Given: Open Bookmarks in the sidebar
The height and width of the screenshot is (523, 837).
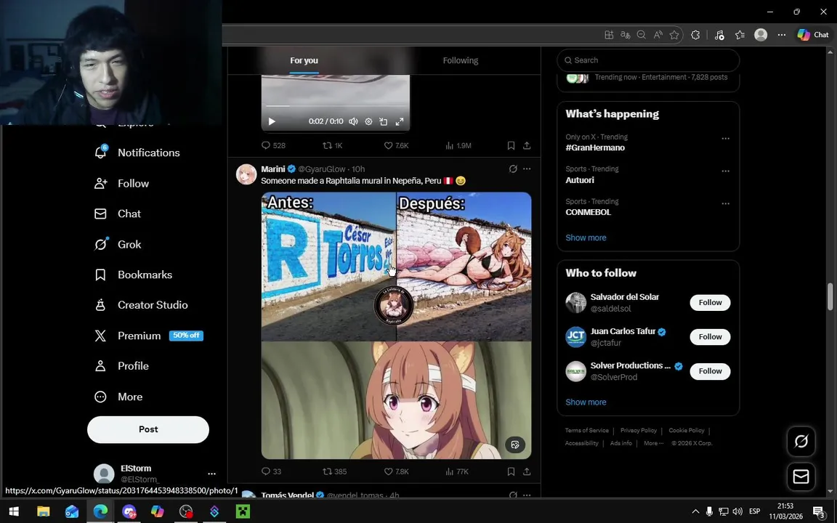Looking at the screenshot, I should click(134, 275).
